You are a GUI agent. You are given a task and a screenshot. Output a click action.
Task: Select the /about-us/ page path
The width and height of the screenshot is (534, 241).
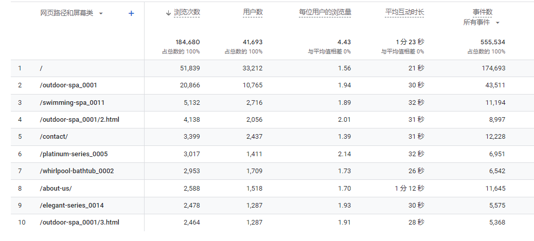click(x=56, y=188)
